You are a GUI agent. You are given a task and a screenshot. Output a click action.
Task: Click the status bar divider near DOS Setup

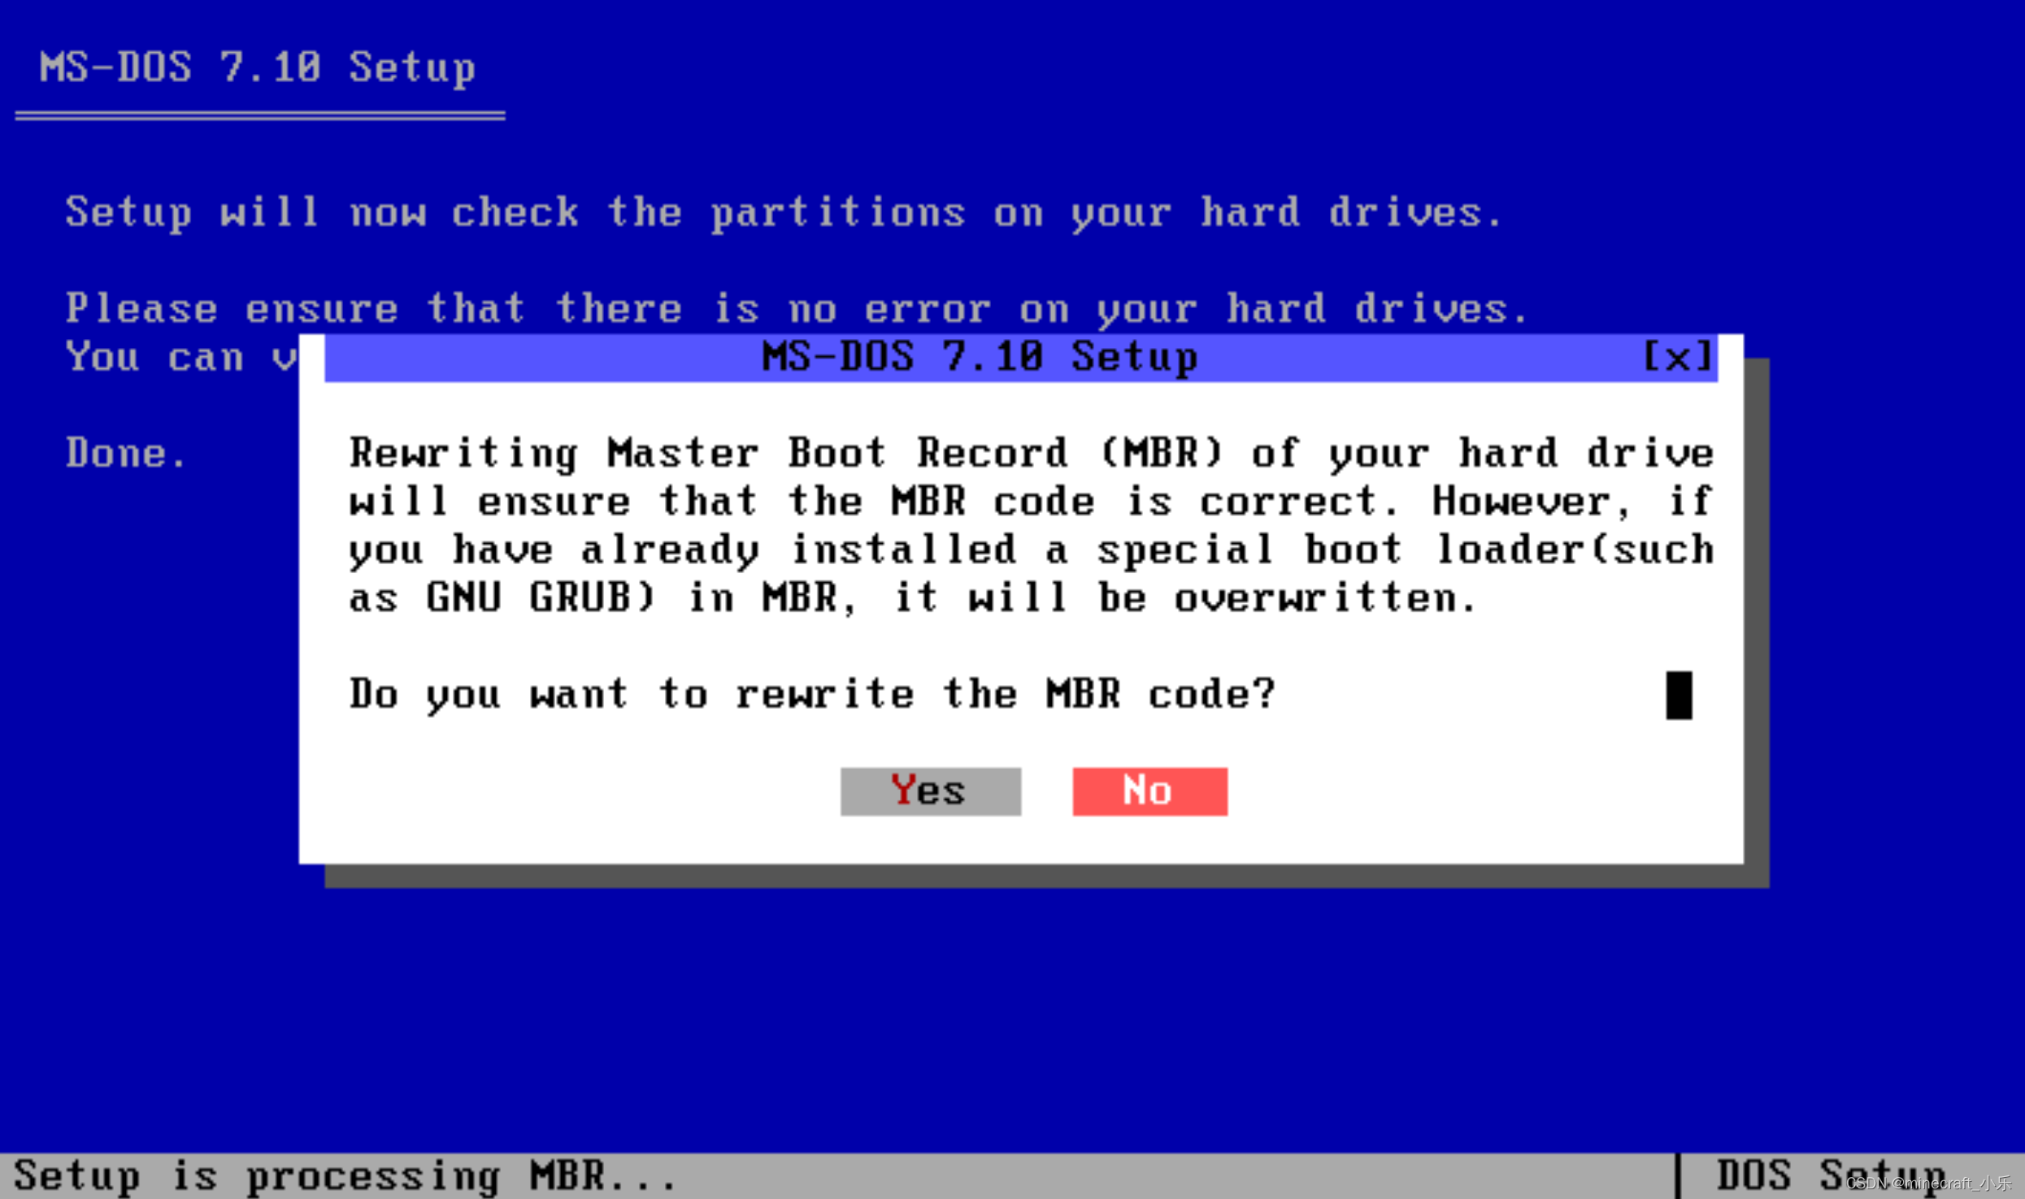point(1678,1173)
